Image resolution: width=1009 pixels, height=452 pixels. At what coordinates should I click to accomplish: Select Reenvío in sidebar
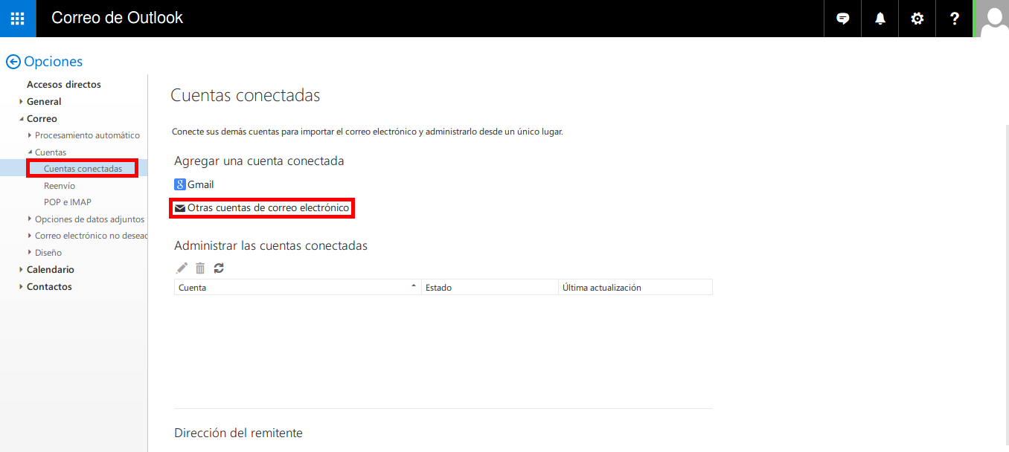[60, 186]
